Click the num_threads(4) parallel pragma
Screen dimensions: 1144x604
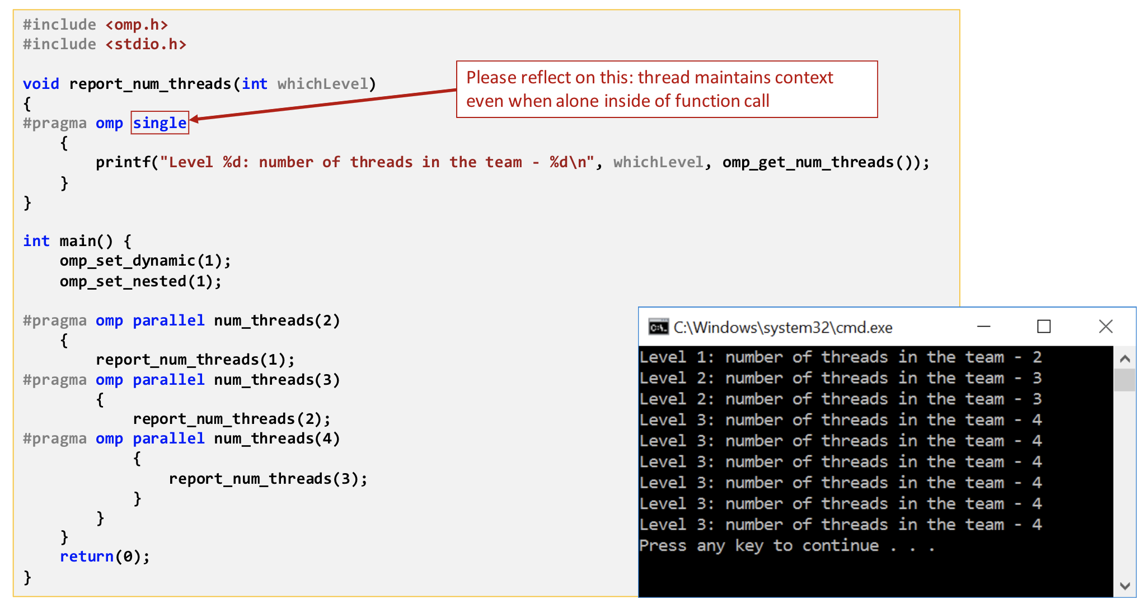point(182,439)
